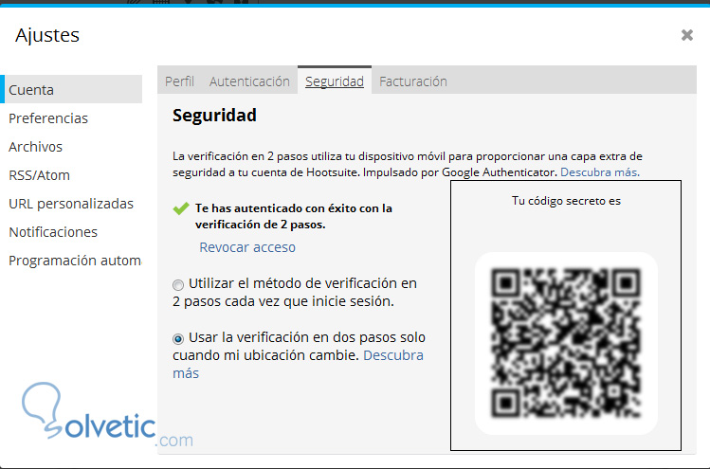Click 'Te has autenticado con éxito' message
This screenshot has height=469, width=710.
point(294,216)
